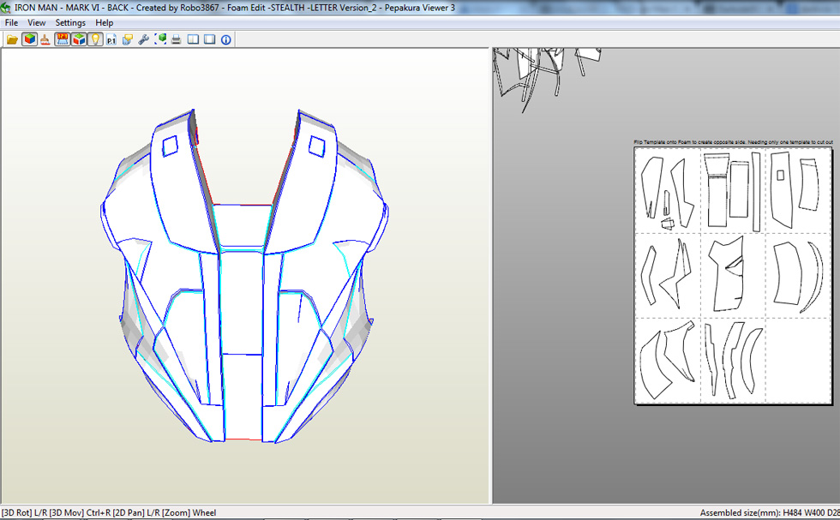Click the blue info icon
Viewport: 840px width, 520px height.
pos(226,39)
